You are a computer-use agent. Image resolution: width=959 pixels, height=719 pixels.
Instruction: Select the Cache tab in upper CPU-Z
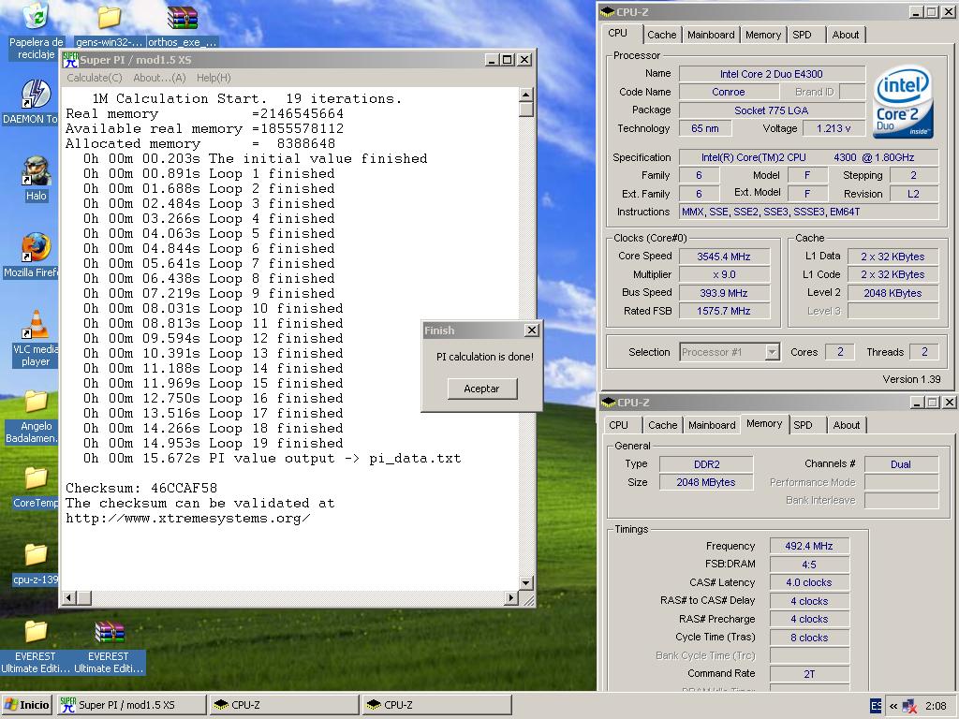coord(662,35)
